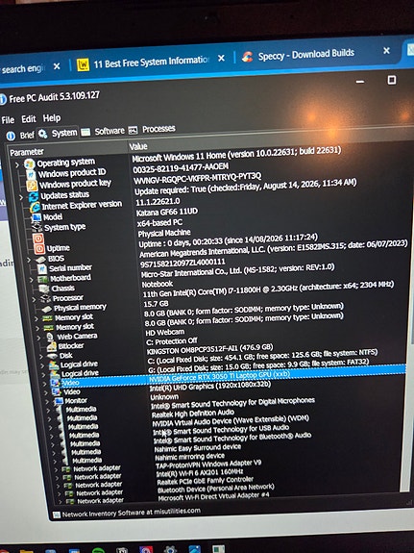Open the Help menu
This screenshot has height=553, width=414.
(x=52, y=118)
